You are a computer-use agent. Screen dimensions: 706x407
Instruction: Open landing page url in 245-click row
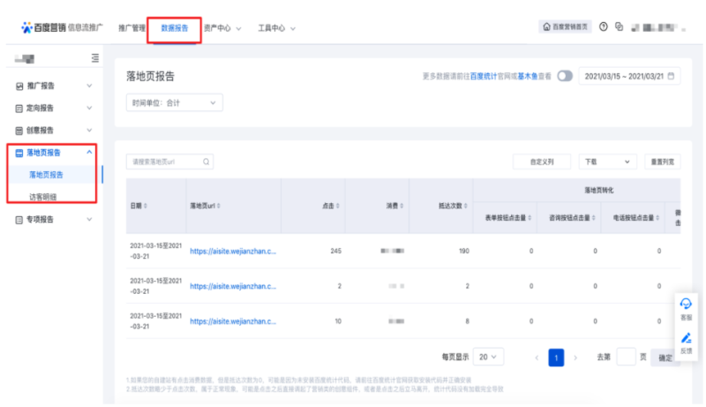(233, 252)
